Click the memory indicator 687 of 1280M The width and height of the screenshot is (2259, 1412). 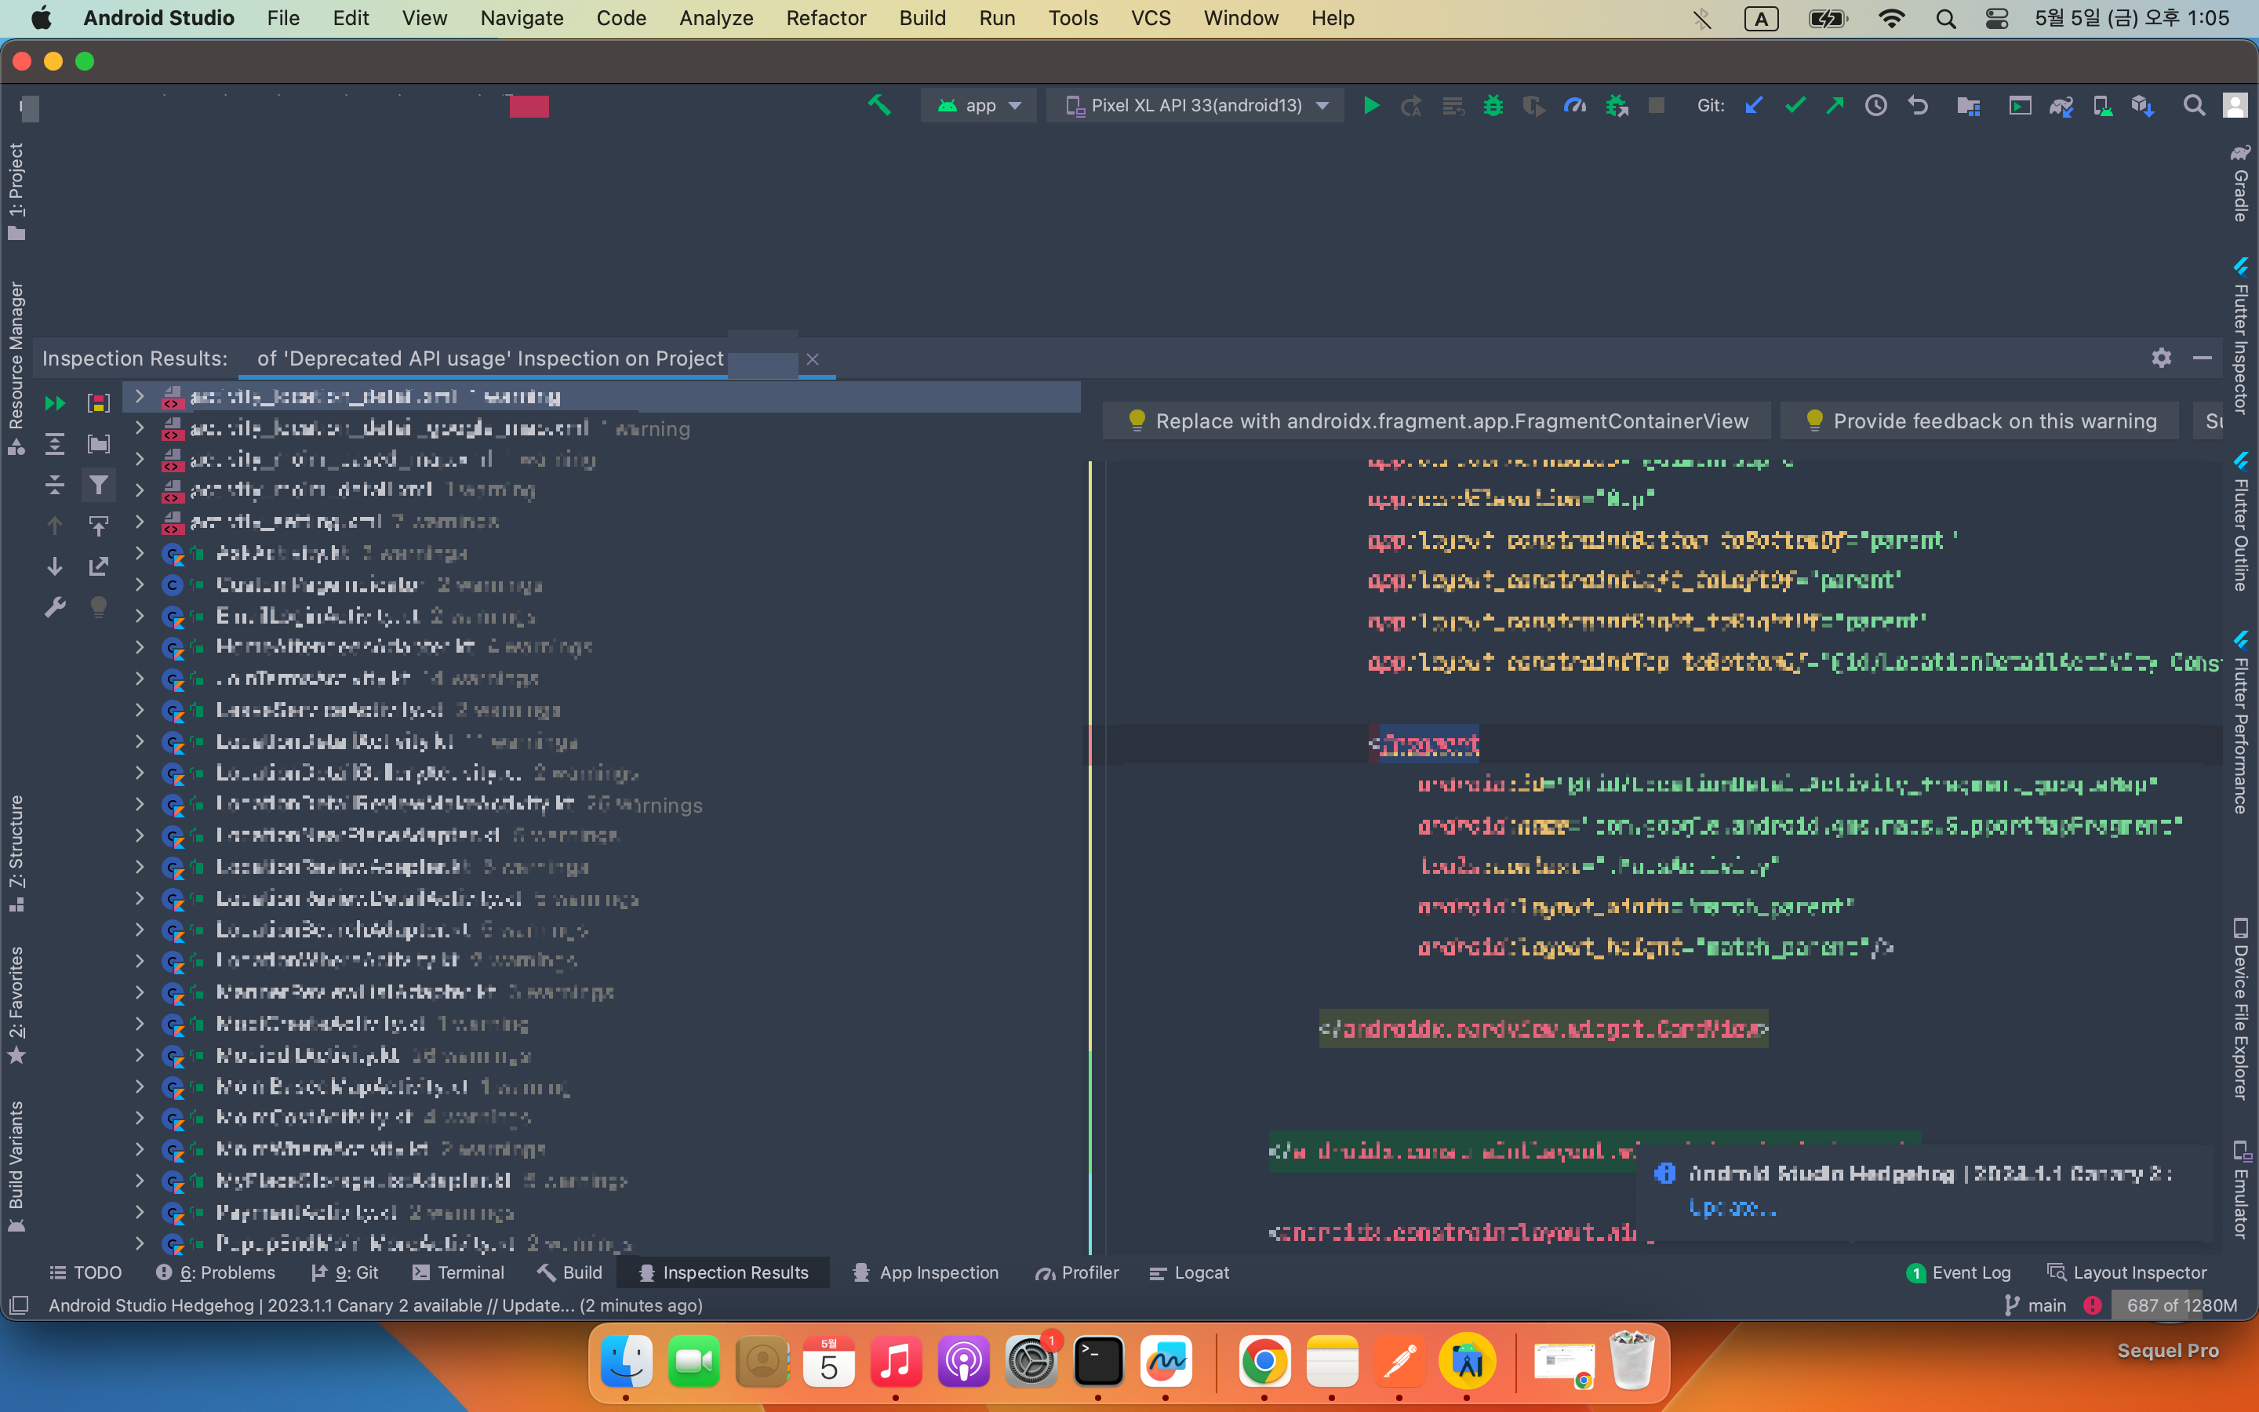[x=2181, y=1305]
